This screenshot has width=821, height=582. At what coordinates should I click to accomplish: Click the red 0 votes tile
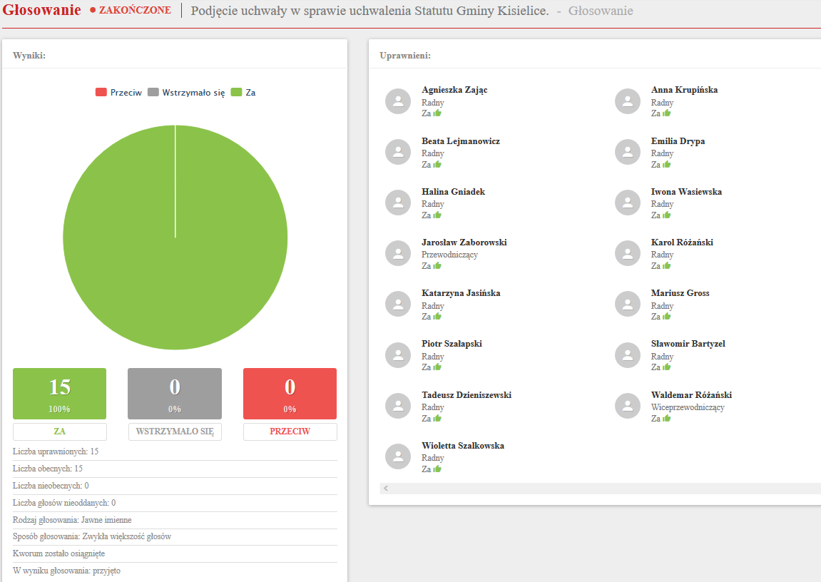(290, 393)
